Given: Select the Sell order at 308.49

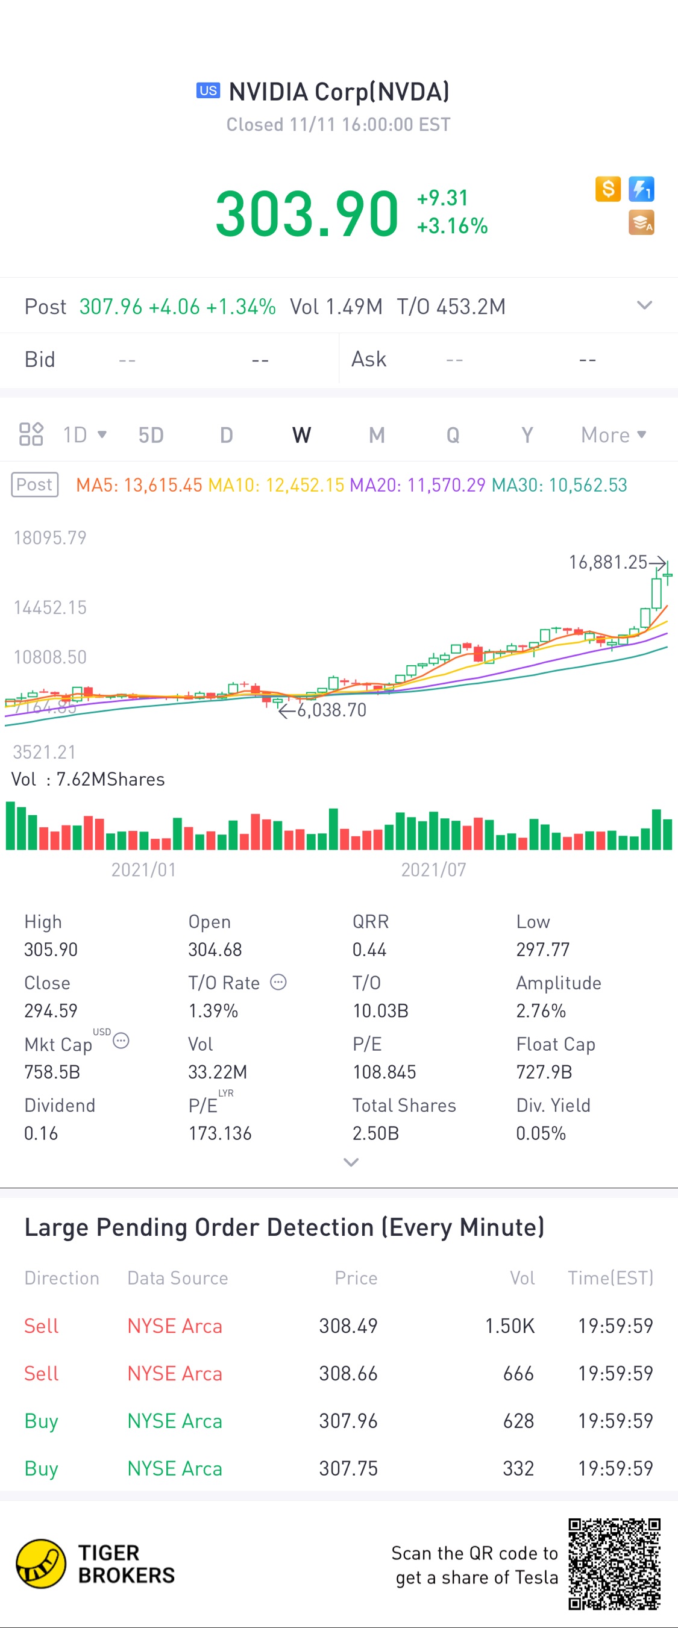Looking at the screenshot, I should 339,1326.
